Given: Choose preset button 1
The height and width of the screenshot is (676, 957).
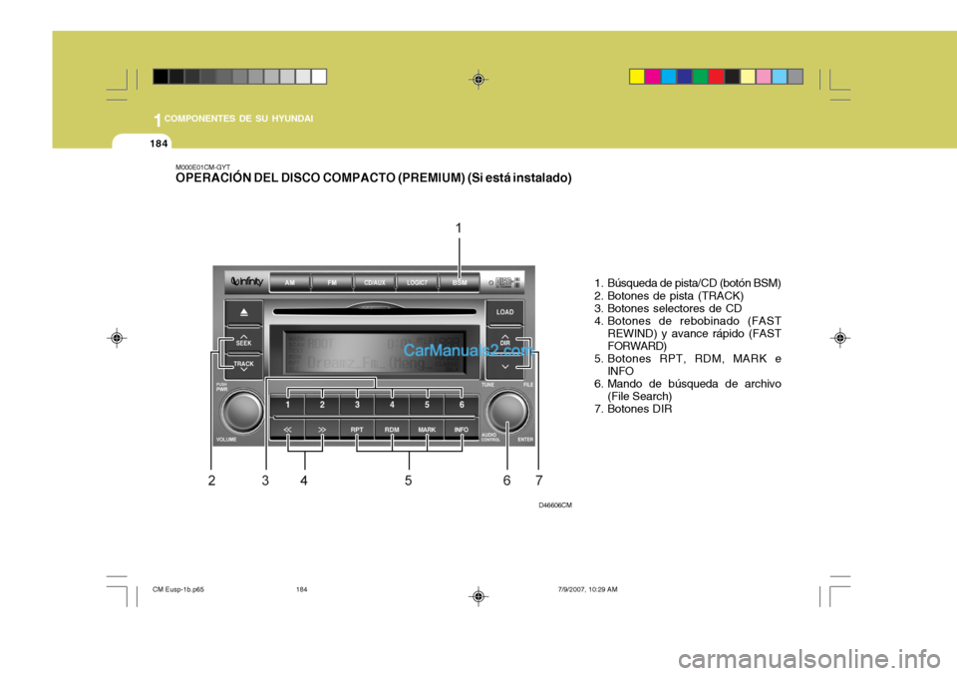Looking at the screenshot, I should coord(287,405).
